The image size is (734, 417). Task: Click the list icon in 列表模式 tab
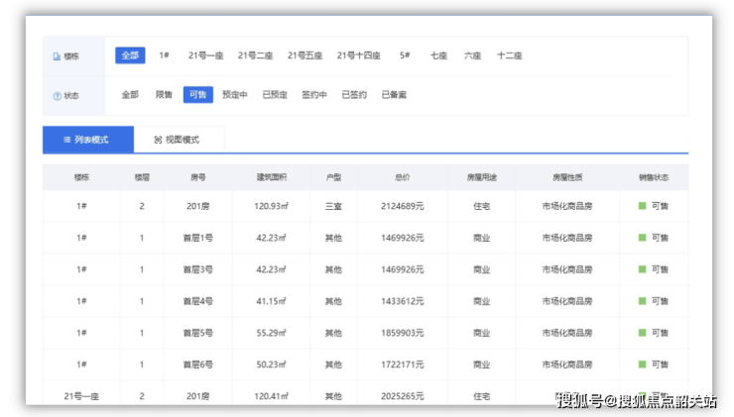click(x=66, y=140)
